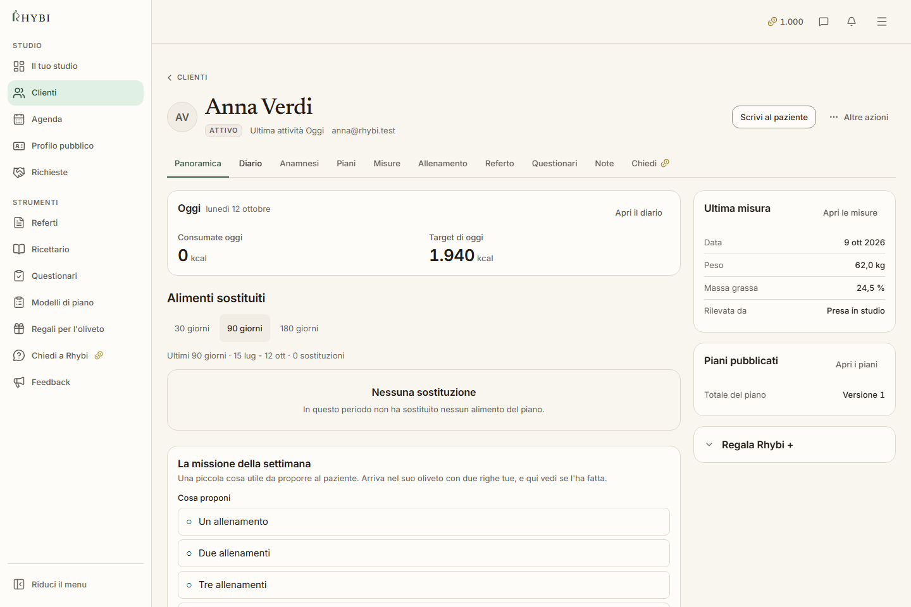The width and height of the screenshot is (911, 607).
Task: Open the hamburger menu icon
Action: point(882,21)
